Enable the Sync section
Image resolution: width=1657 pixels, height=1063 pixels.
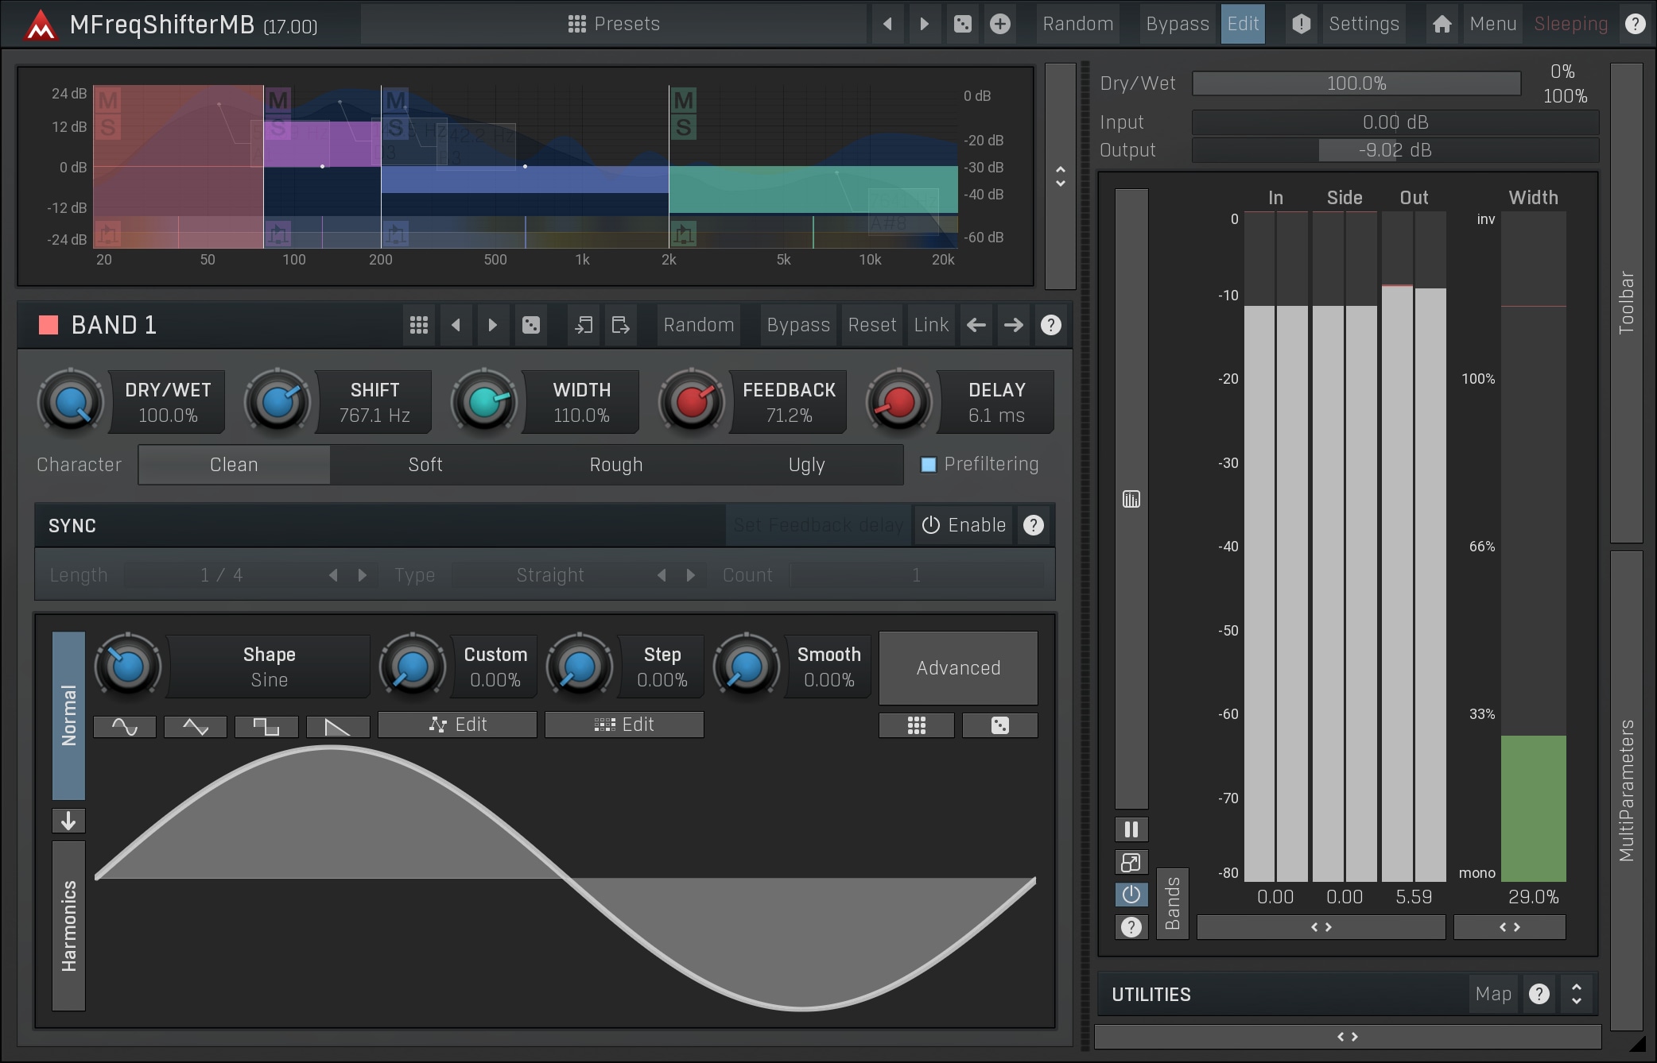964,525
